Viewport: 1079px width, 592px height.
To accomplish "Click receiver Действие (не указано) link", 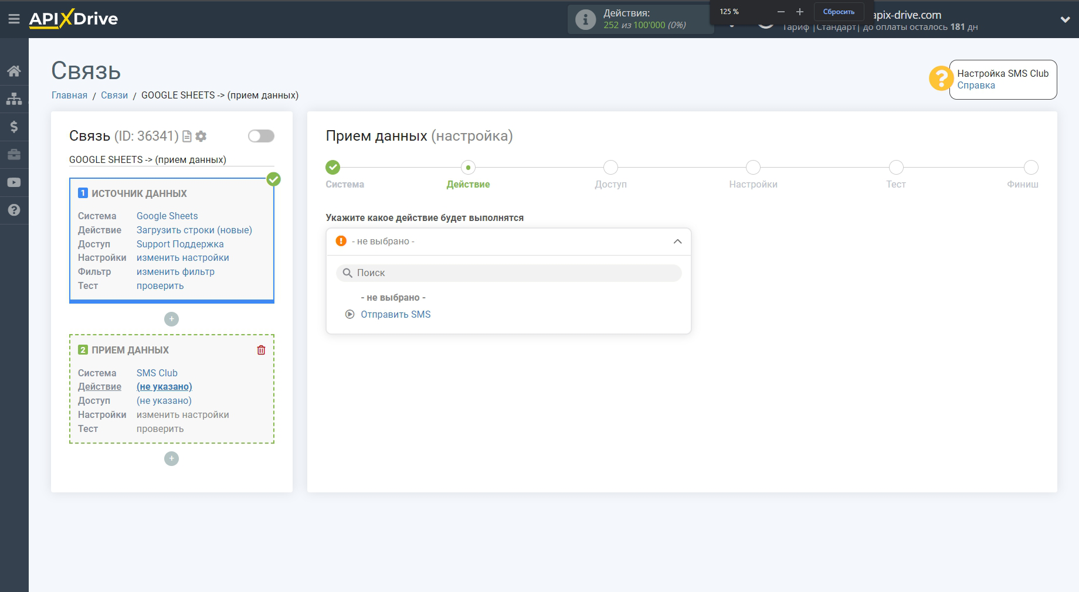I will (164, 387).
